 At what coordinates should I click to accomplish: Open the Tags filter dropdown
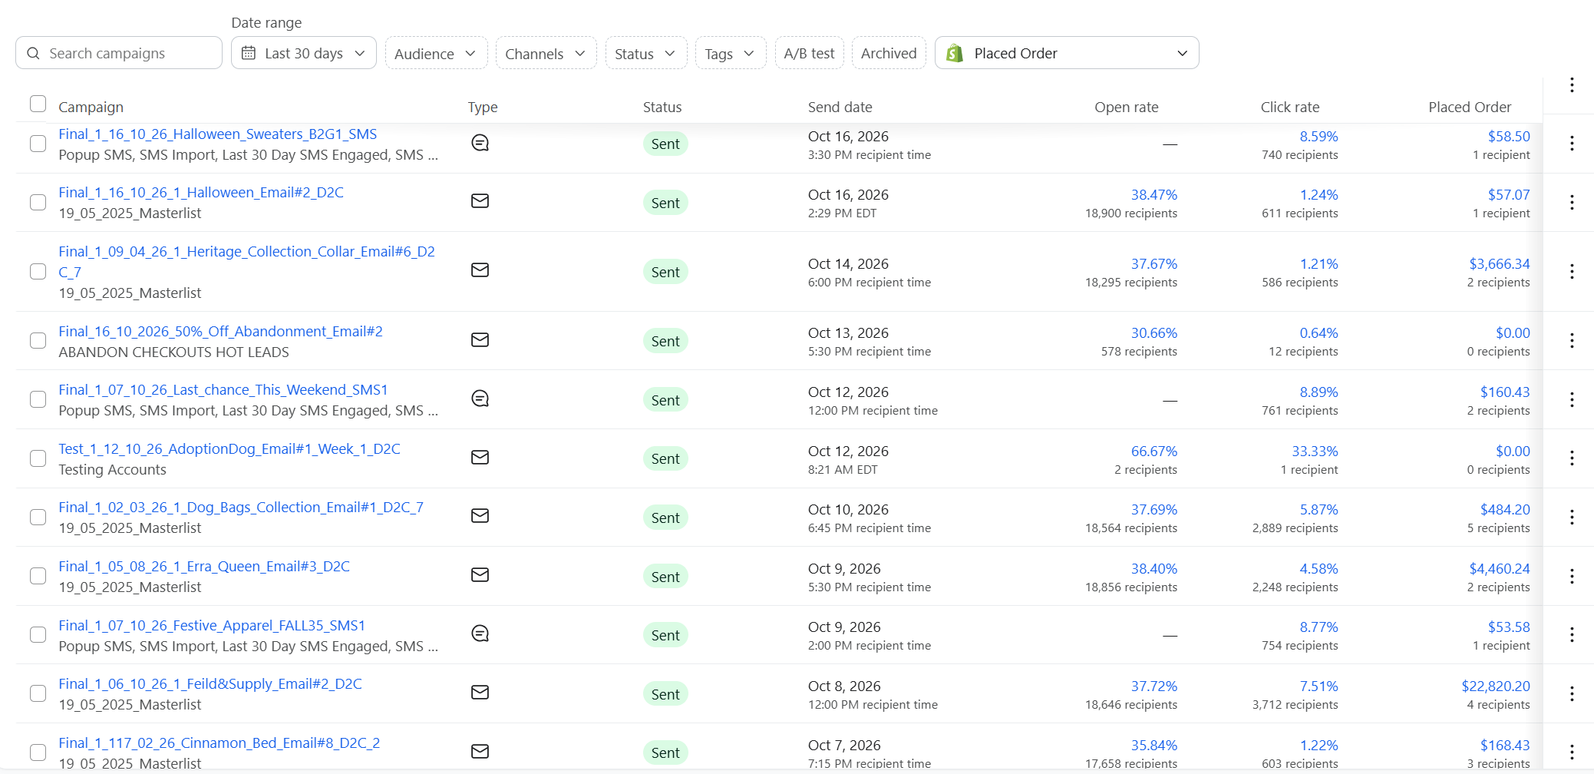click(x=730, y=53)
